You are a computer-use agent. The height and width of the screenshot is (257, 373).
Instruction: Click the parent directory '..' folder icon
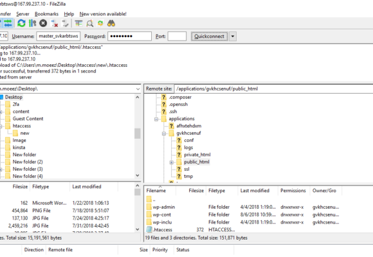(x=149, y=199)
